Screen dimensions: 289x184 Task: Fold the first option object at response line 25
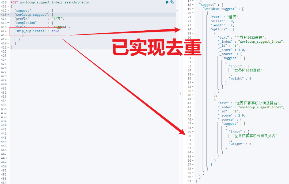(x=193, y=33)
